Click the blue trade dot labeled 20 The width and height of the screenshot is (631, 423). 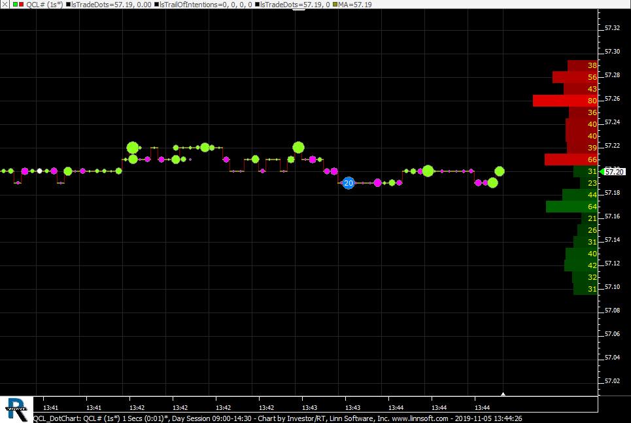(349, 183)
